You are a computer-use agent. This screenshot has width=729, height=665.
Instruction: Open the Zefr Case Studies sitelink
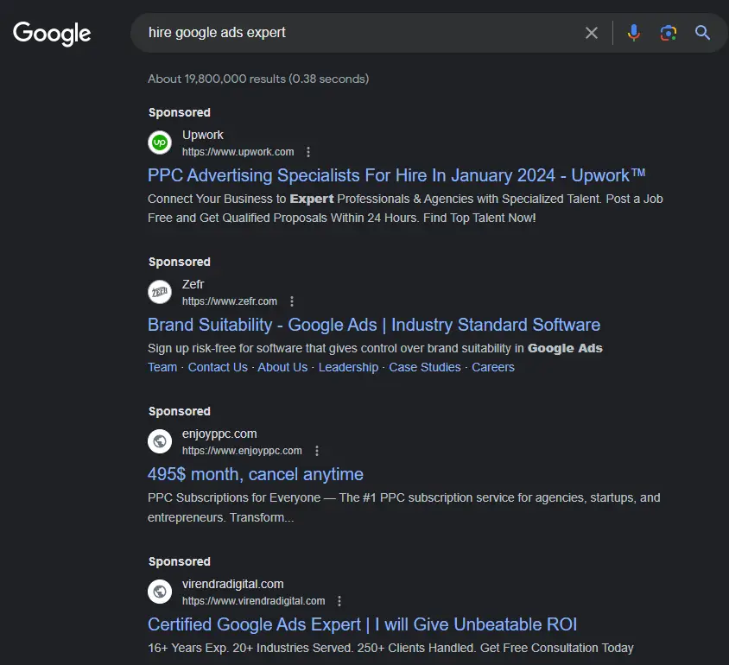click(425, 367)
